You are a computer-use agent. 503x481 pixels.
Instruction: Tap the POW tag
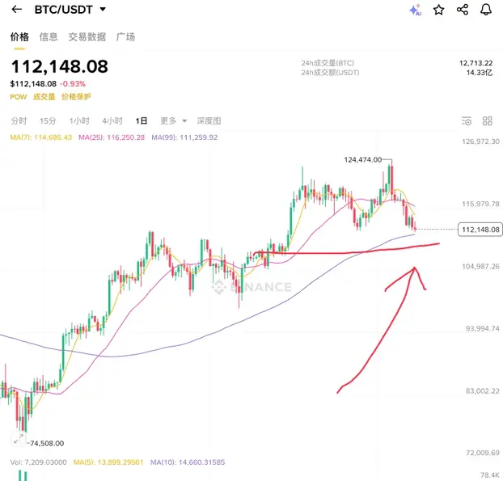pos(19,97)
